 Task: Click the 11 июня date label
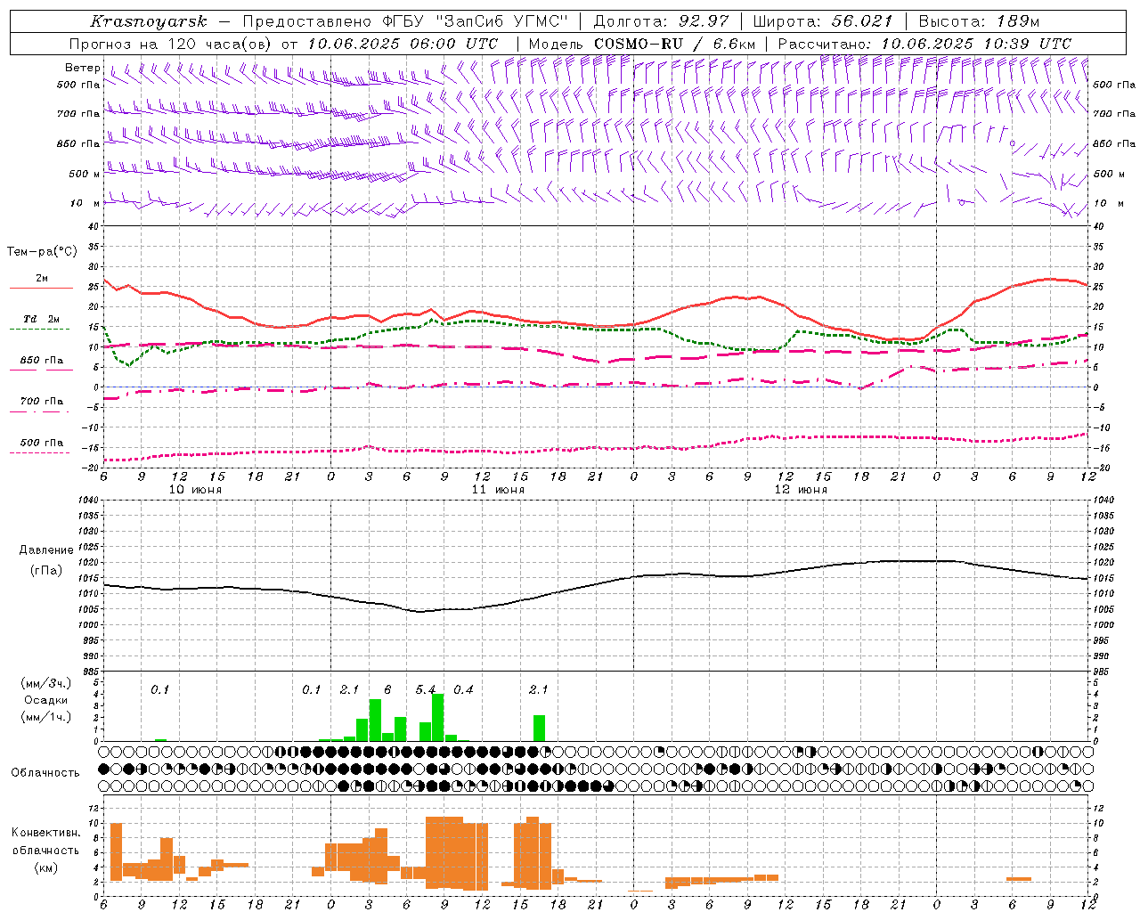498,490
